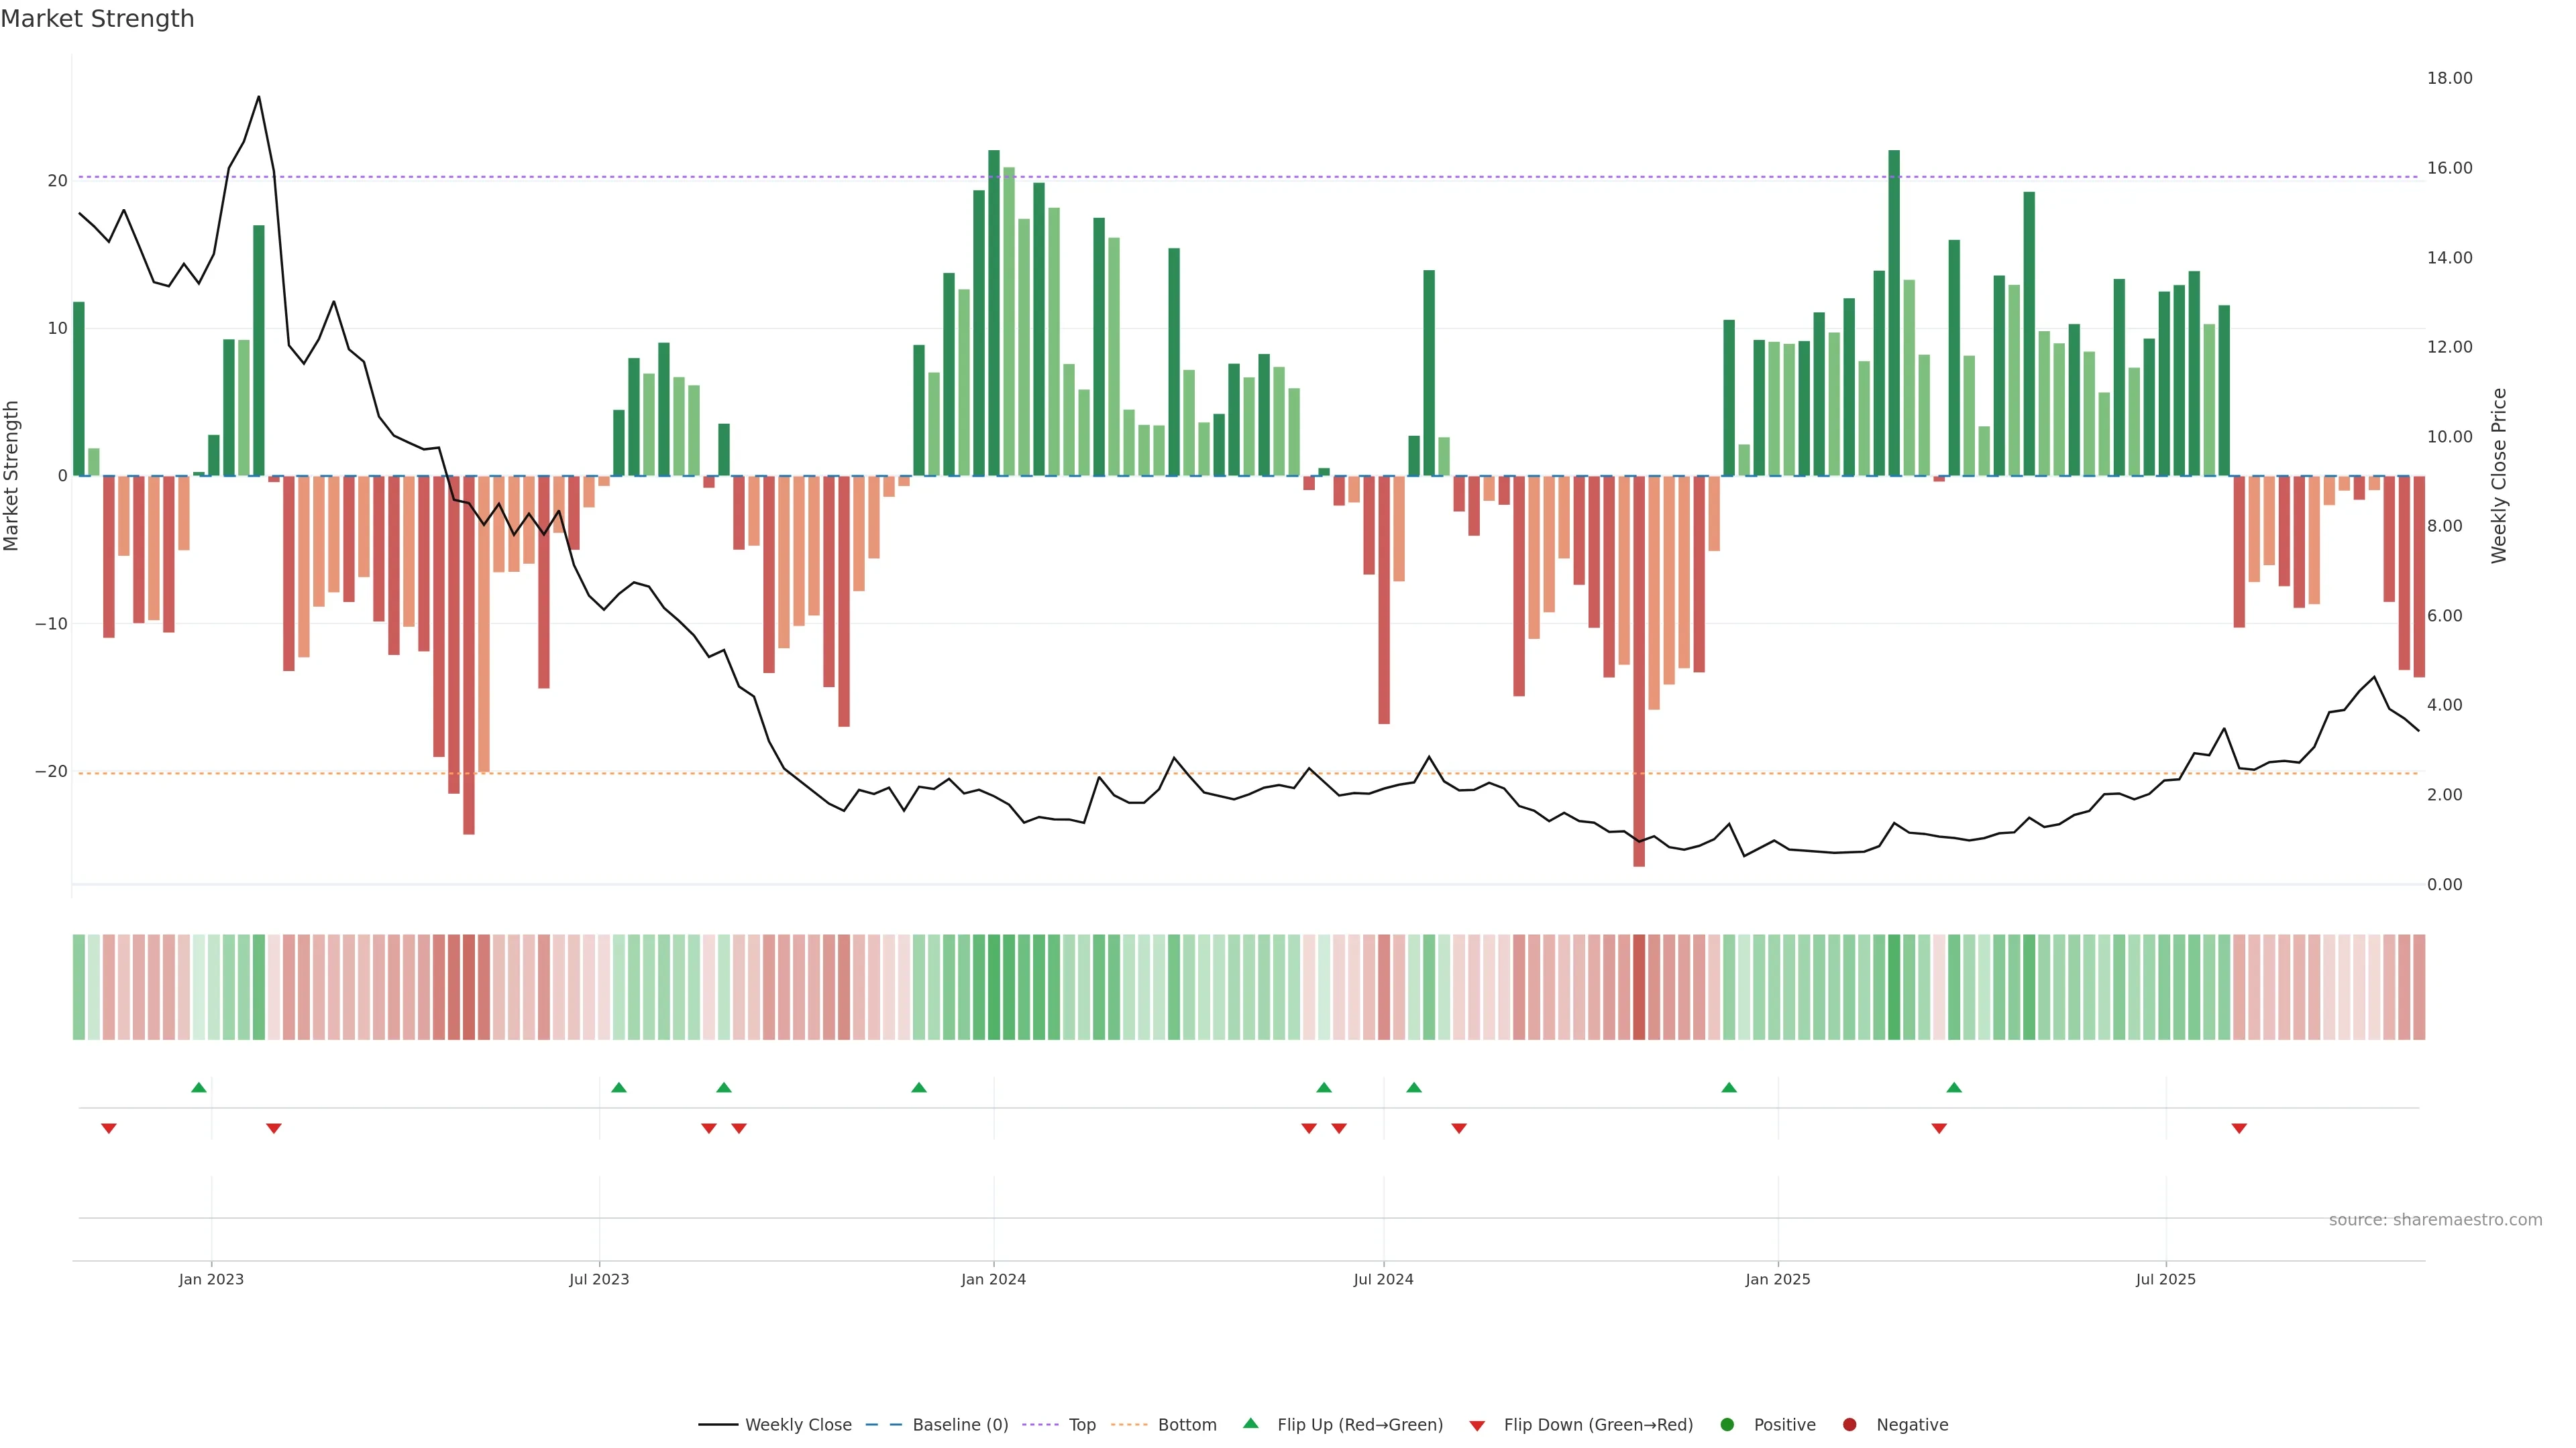Click the Weekly Close Price axis title

click(x=2499, y=476)
